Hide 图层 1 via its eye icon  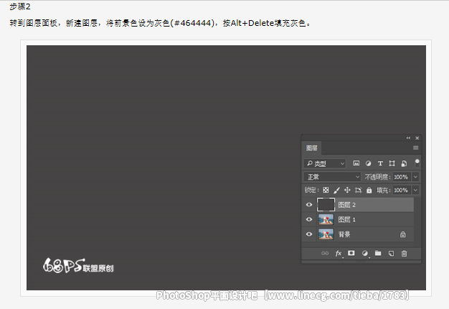309,219
